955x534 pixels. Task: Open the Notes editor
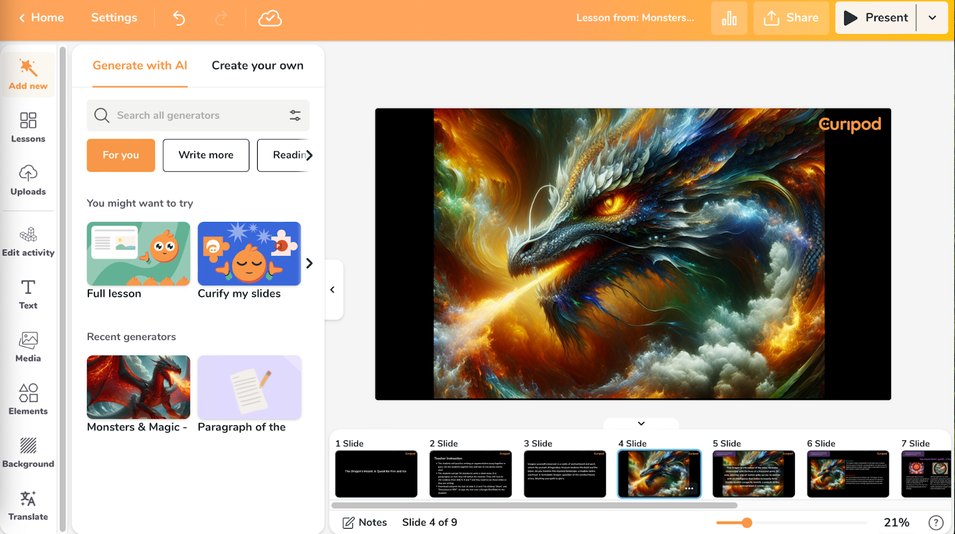point(365,523)
